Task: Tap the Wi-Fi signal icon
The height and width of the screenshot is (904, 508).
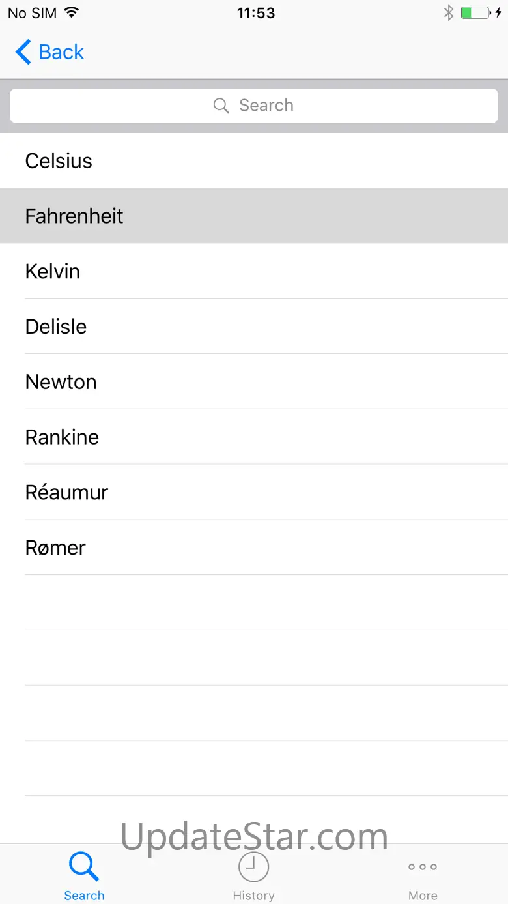Action: 72,13
